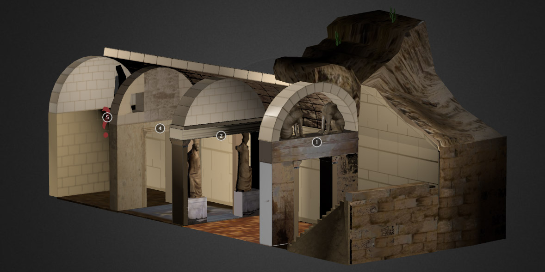
Task: Select annotation marker 4 on the doorway
Action: click(x=160, y=128)
